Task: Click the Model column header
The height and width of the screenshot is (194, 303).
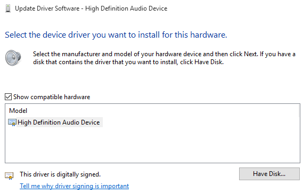Action: click(x=18, y=111)
